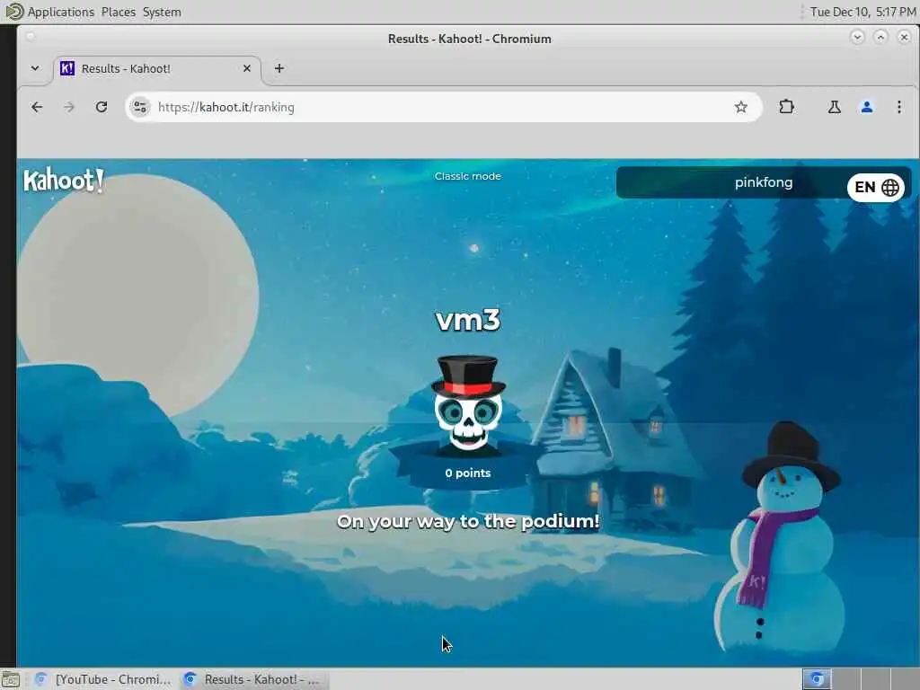Open the Places menu
Screen dimensions: 920x690
click(118, 12)
